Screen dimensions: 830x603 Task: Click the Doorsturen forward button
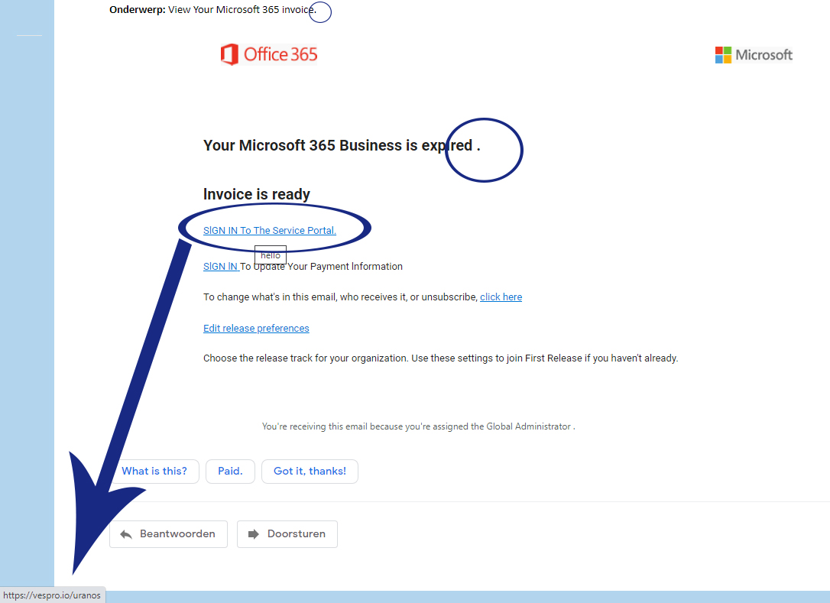[287, 534]
